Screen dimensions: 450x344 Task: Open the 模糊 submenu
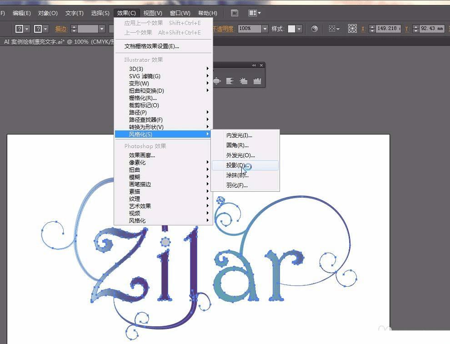click(x=163, y=177)
